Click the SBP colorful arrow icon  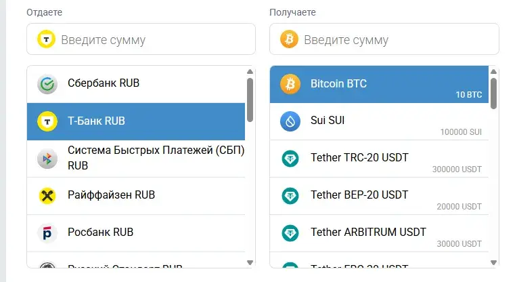[x=47, y=159]
